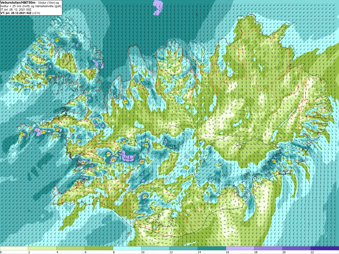The width and height of the screenshot is (339, 254).
Task: Click the 0–2 m/s pale yellow legend swatch
Action: (14, 248)
